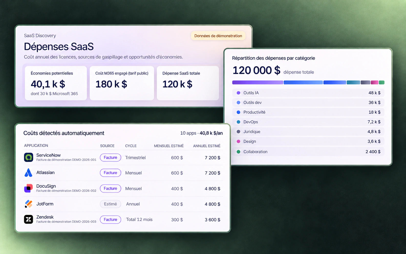Click the JotForm logo icon
Screen dimensions: 406x254
(x=28, y=204)
